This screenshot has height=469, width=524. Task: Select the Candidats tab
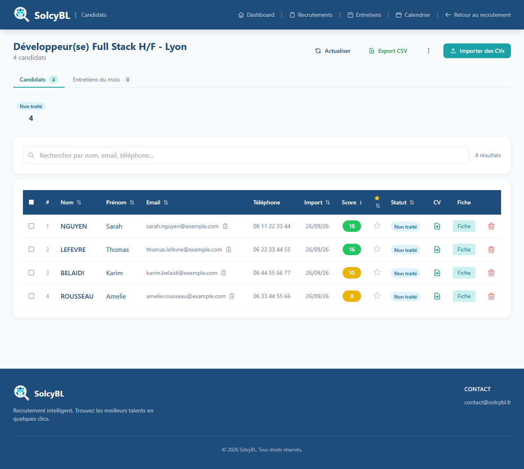pyautogui.click(x=39, y=79)
